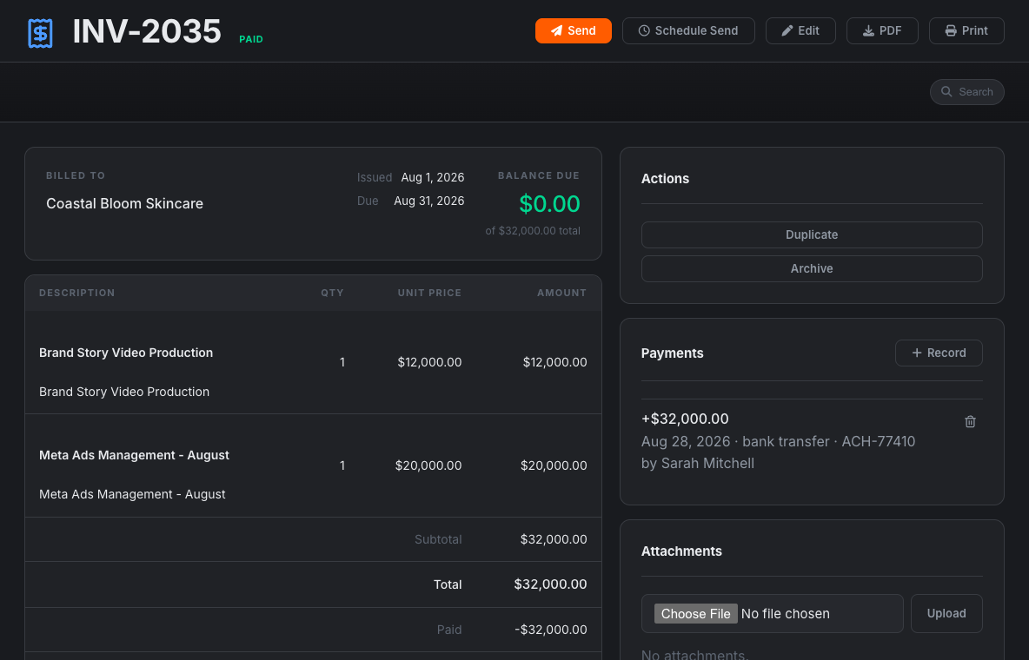Click bold Meta Ads Management - August title

click(134, 455)
